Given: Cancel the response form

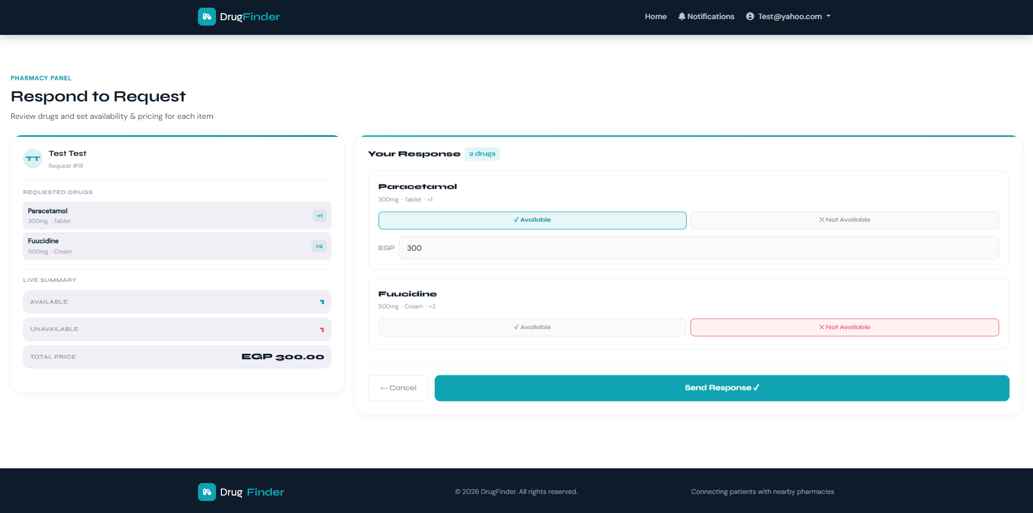Looking at the screenshot, I should [x=398, y=388].
